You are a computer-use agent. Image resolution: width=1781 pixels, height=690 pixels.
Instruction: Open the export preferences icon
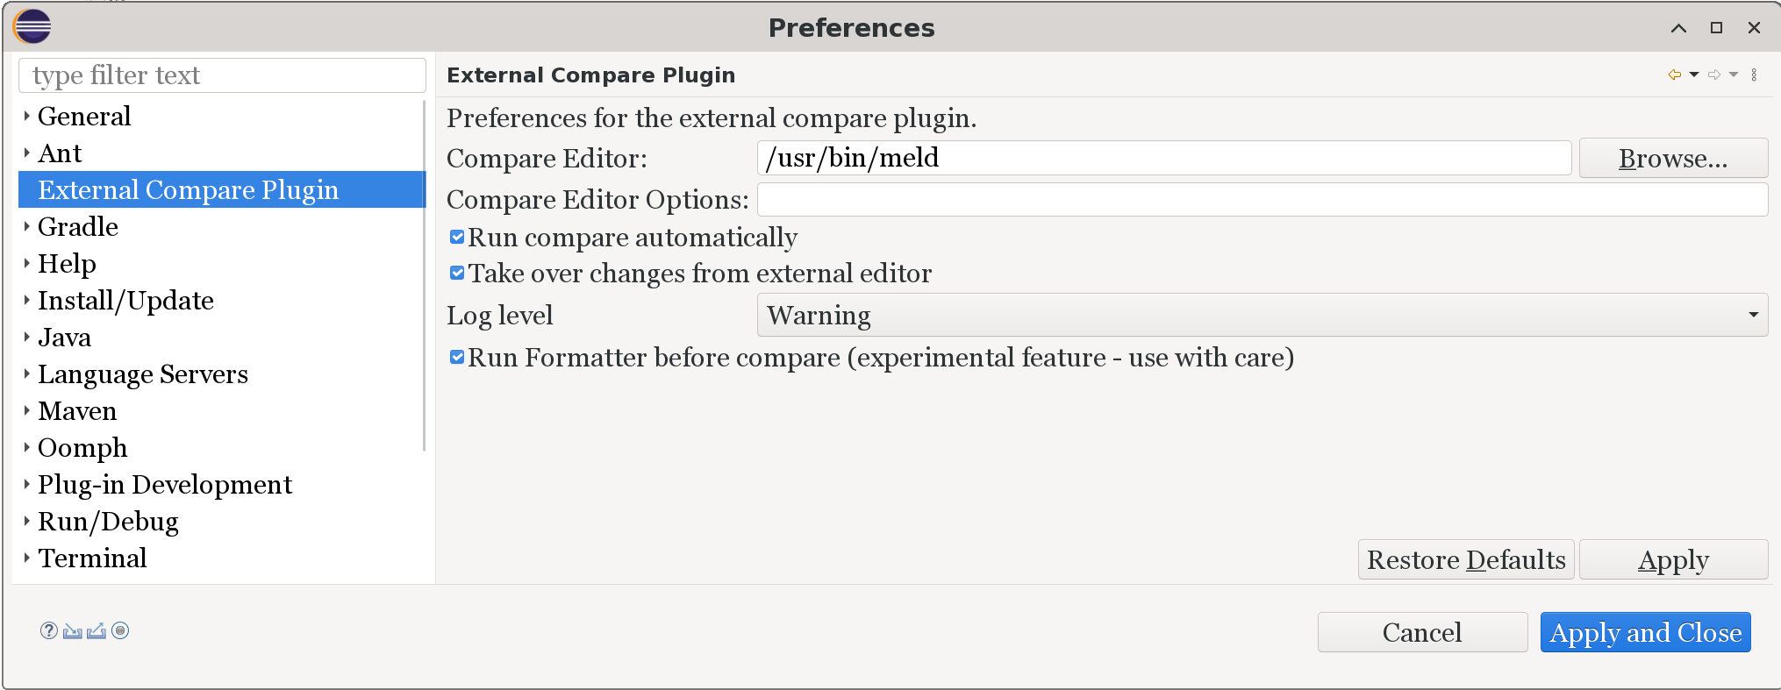click(x=97, y=631)
